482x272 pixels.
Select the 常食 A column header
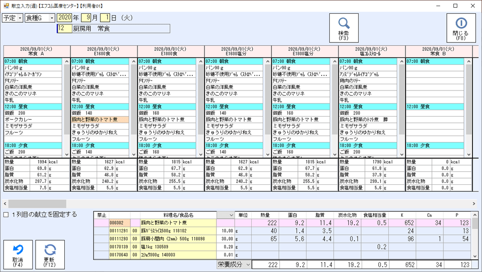tap(37, 51)
